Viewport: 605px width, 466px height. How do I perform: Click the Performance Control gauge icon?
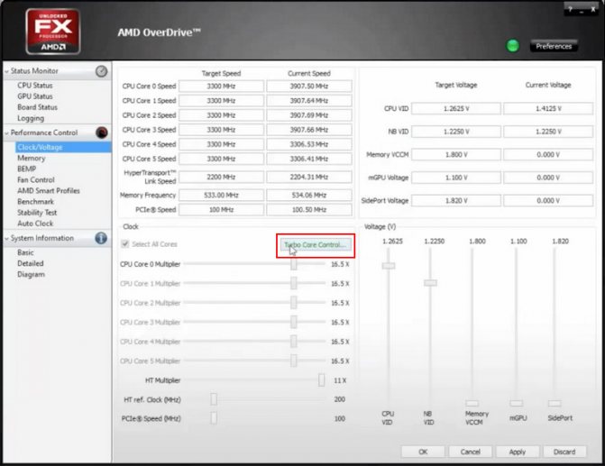[x=102, y=132]
